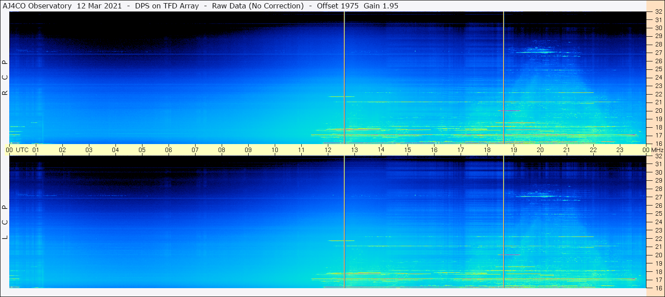
Task: Click the 'L C P' label of the lower spectrogram
Action: (5, 222)
